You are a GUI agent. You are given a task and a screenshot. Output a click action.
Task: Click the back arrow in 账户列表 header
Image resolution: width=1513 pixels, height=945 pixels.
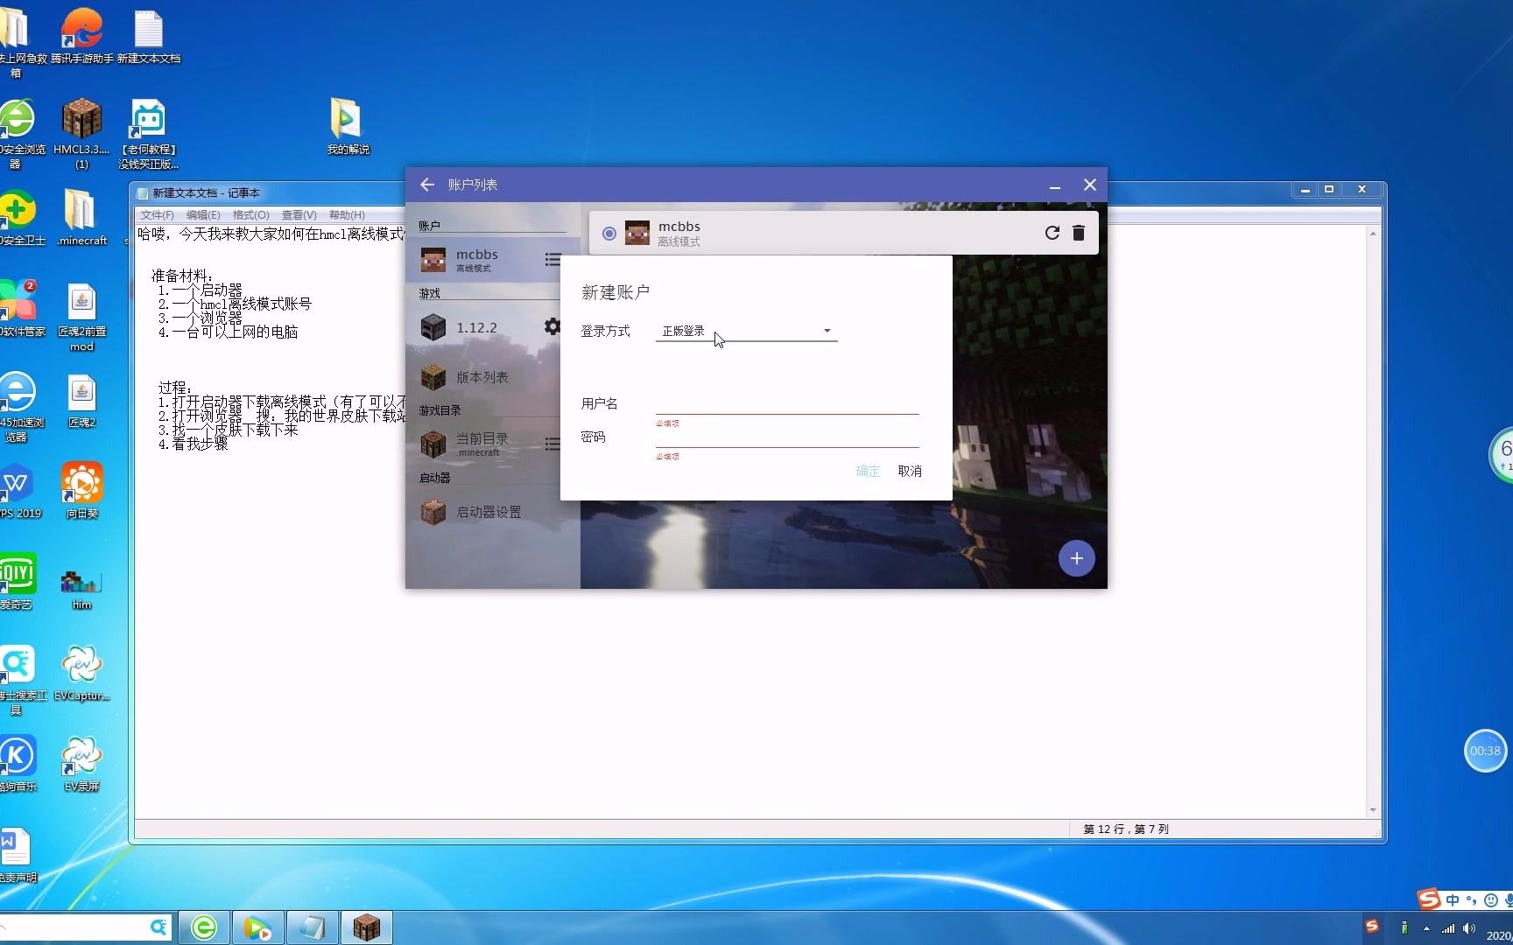point(427,185)
